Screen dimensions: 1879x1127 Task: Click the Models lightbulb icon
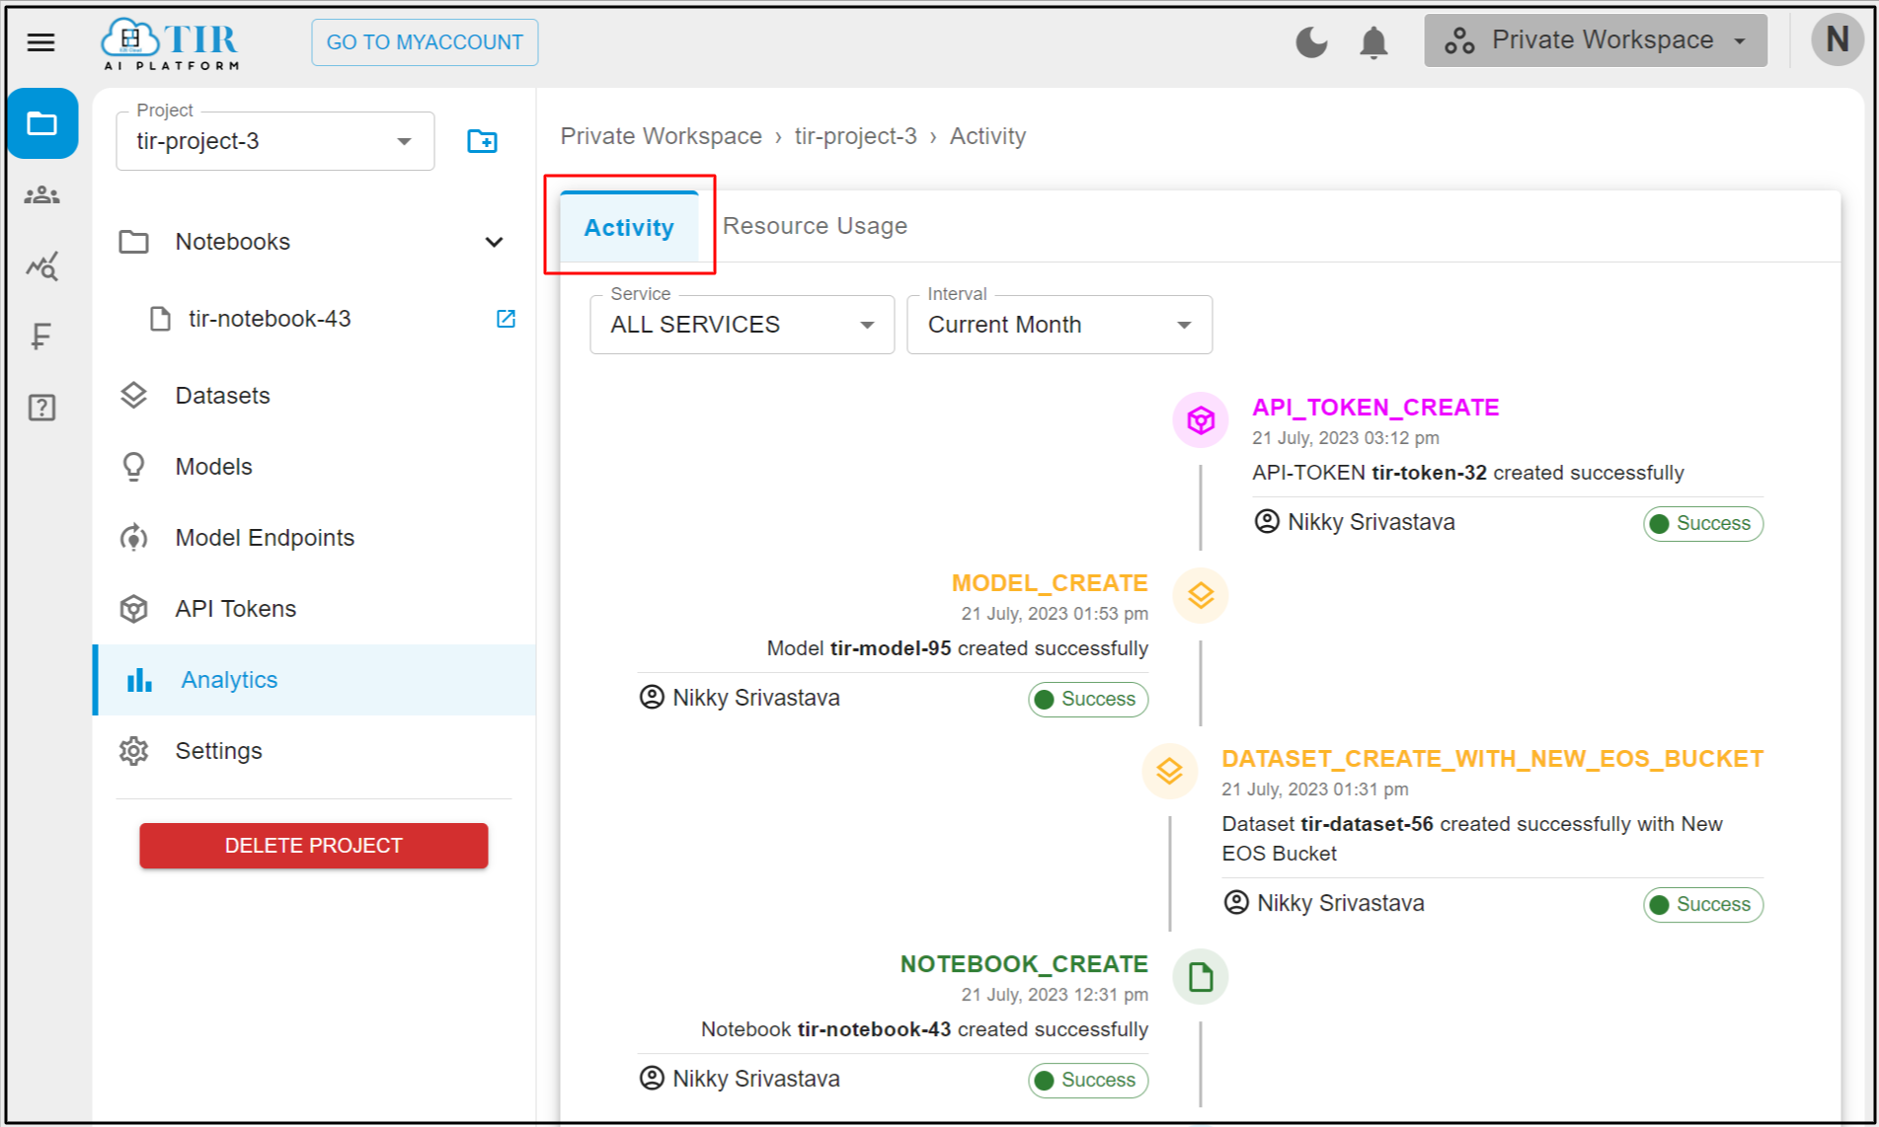point(133,467)
